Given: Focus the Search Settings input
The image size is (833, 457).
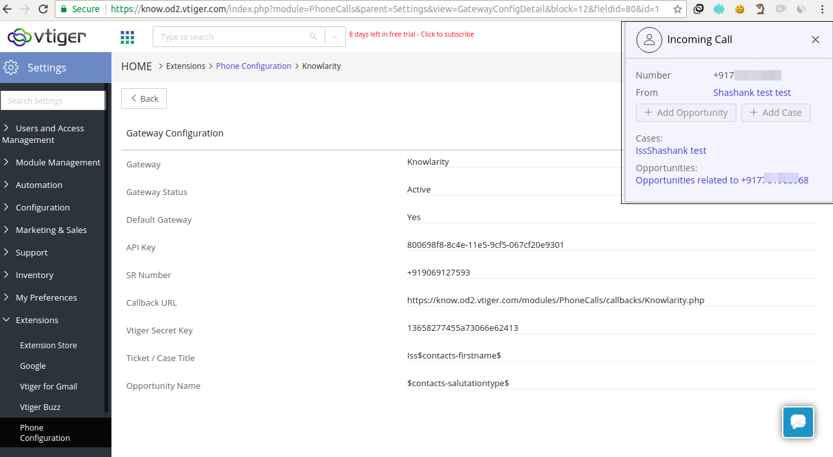Looking at the screenshot, I should pyautogui.click(x=53, y=100).
